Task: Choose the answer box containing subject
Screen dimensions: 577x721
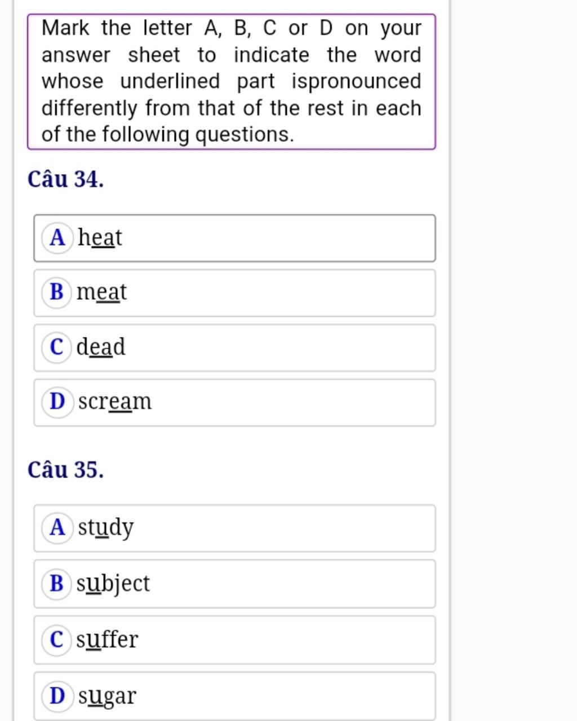Action: [x=234, y=584]
